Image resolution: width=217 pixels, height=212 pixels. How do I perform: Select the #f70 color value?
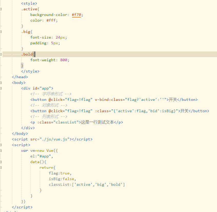tap(76, 15)
